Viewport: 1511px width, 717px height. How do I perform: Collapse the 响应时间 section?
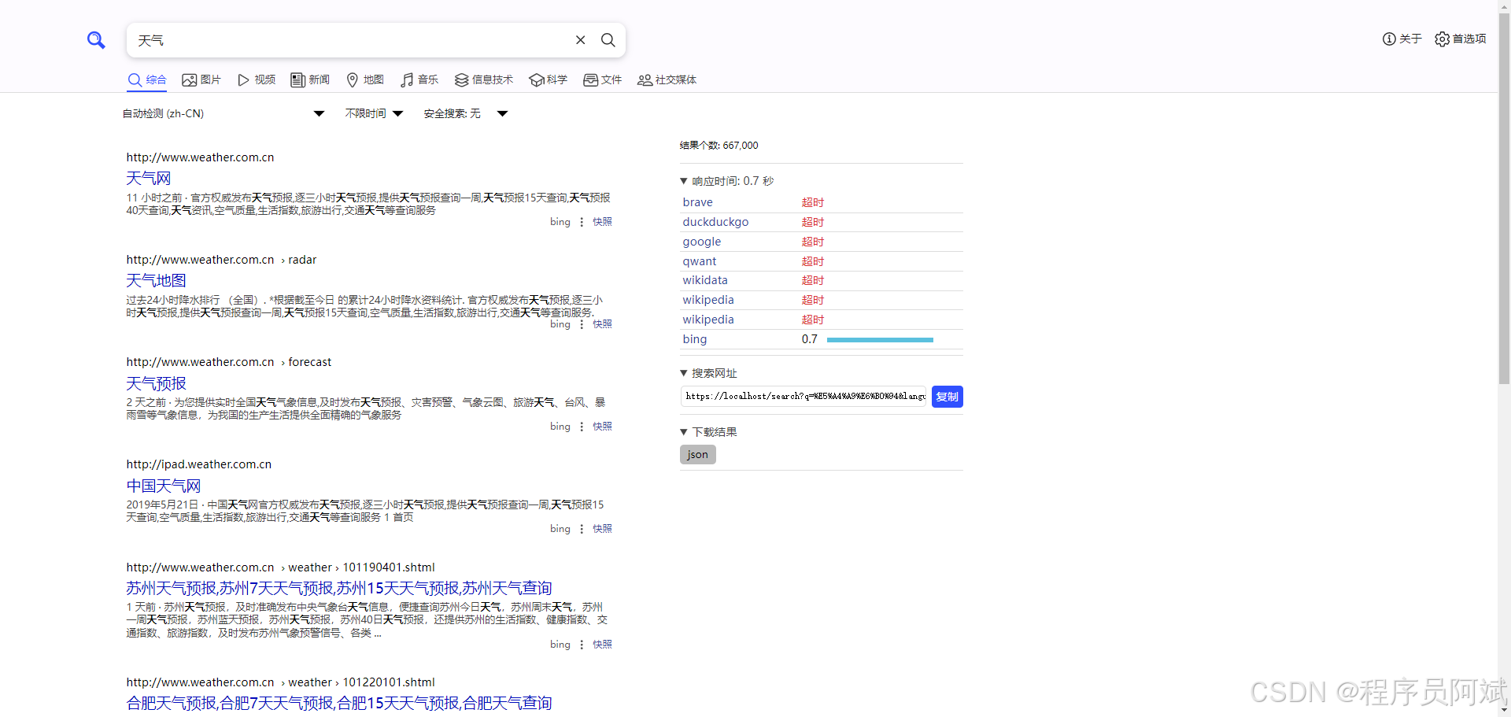tap(727, 181)
